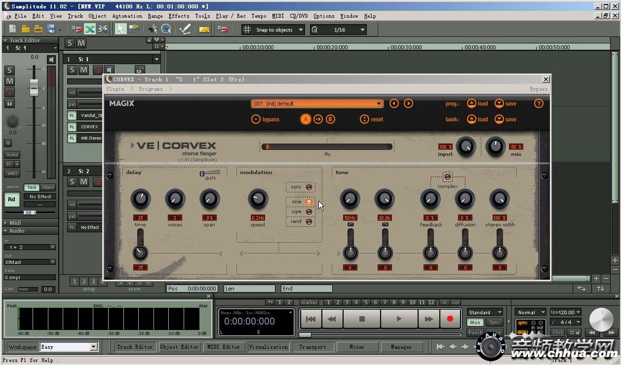Open the Plugin menu in CORVEX

(x=116, y=89)
